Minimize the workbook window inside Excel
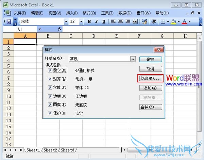 tap(187, 13)
